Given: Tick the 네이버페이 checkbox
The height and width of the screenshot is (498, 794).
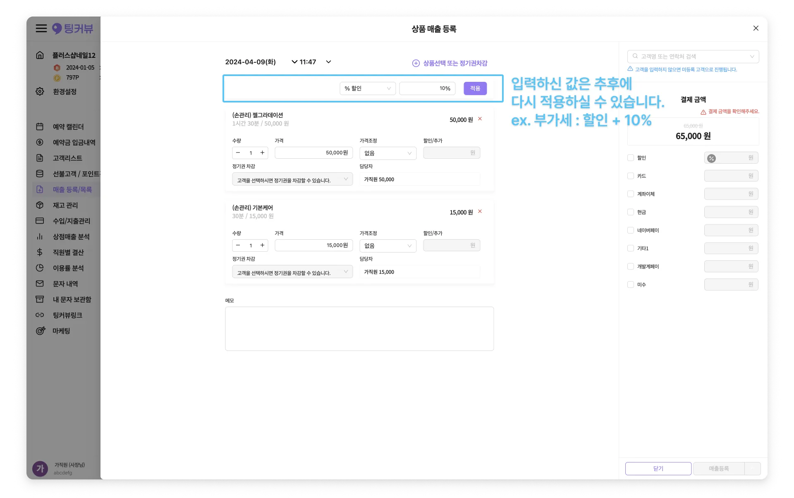Looking at the screenshot, I should click(x=631, y=230).
